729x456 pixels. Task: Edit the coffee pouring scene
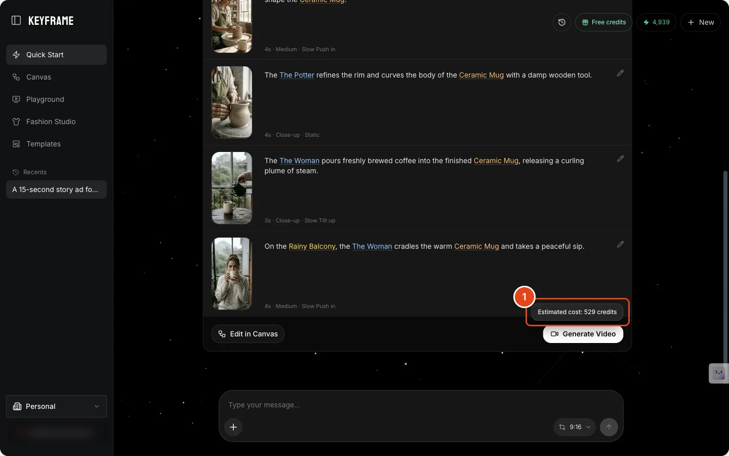point(620,159)
